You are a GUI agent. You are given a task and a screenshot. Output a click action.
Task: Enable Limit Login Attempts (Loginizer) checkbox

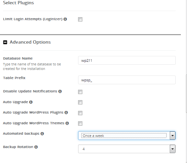tap(80, 19)
